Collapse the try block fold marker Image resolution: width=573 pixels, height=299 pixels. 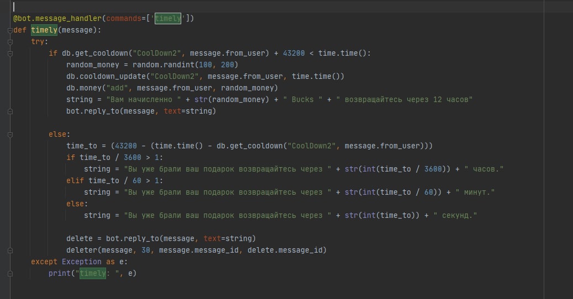[10, 42]
